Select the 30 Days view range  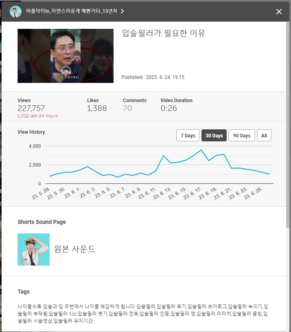click(x=214, y=135)
